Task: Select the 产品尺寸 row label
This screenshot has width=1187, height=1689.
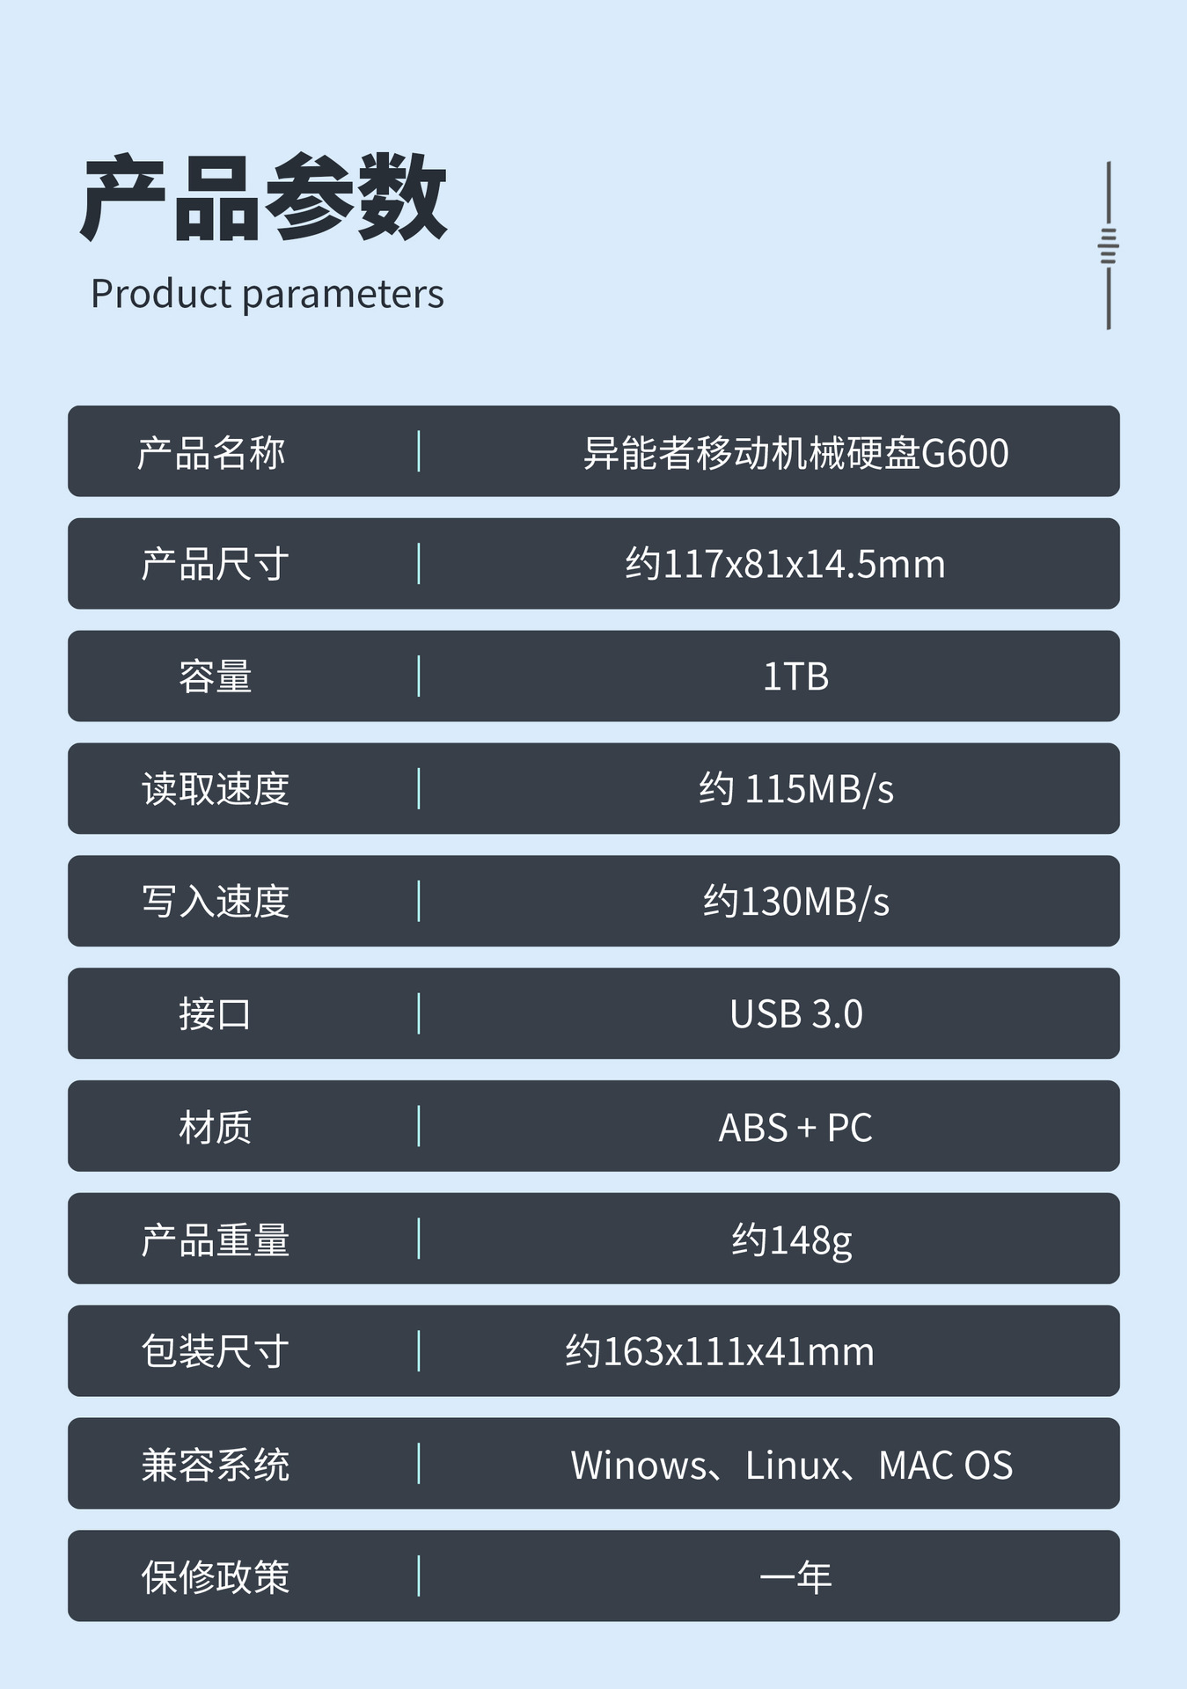Action: click(x=215, y=565)
